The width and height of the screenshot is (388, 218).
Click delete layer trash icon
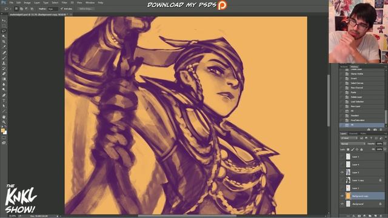point(381,216)
